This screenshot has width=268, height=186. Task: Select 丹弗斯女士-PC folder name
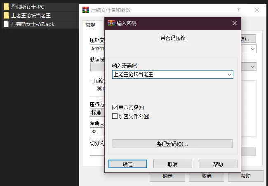(x=28, y=7)
